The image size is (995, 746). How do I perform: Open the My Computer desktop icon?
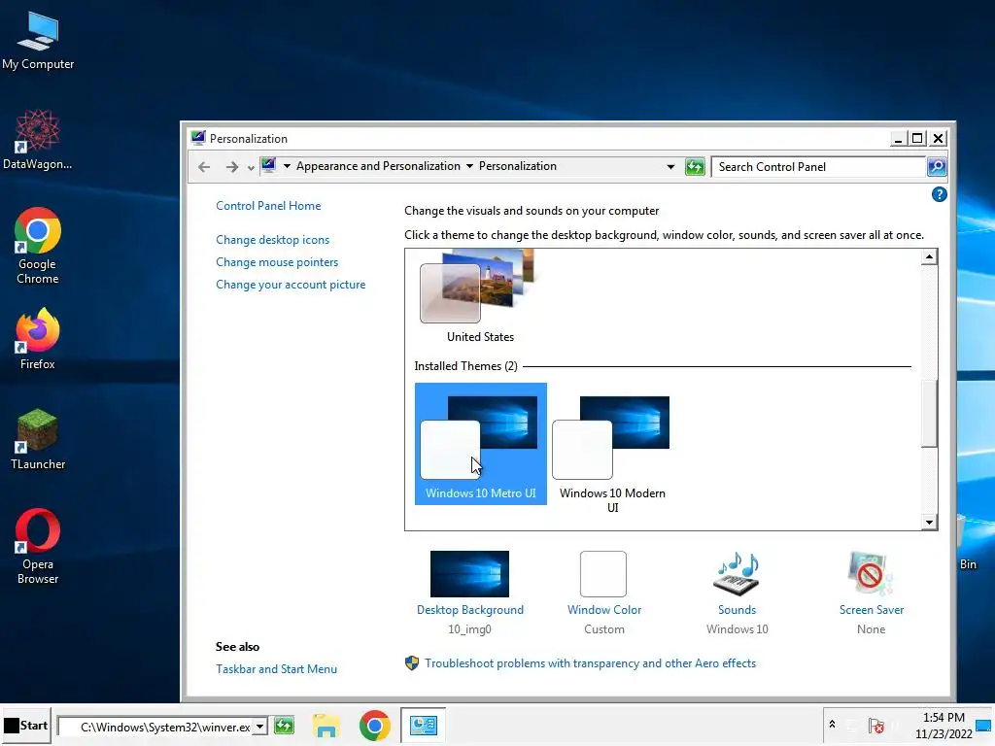(38, 41)
